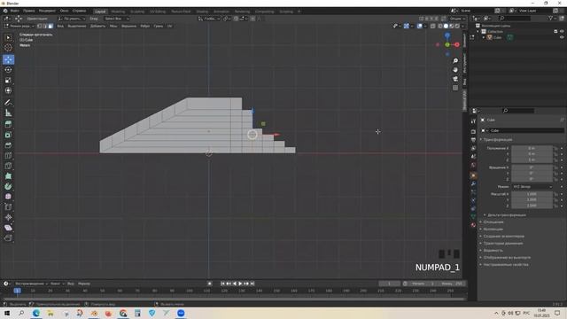The height and width of the screenshot is (319, 567).
Task: Expand the Cube object tree row
Action: click(484, 37)
